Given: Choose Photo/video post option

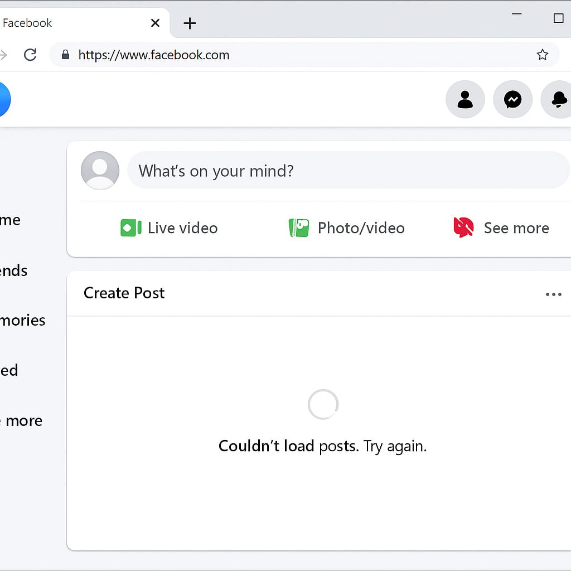Looking at the screenshot, I should (347, 228).
